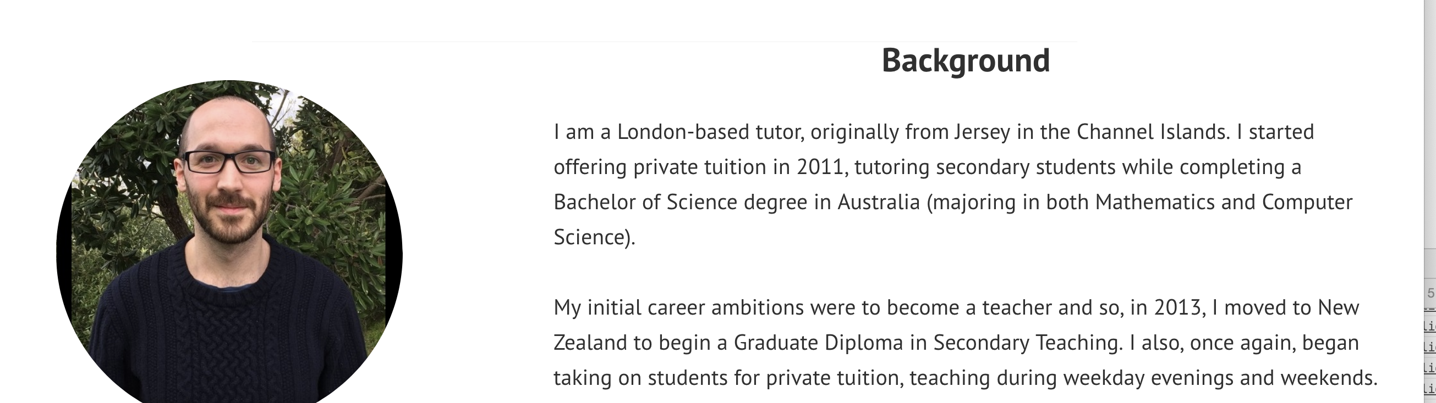Click the word Jersey in the first sentence

(982, 132)
